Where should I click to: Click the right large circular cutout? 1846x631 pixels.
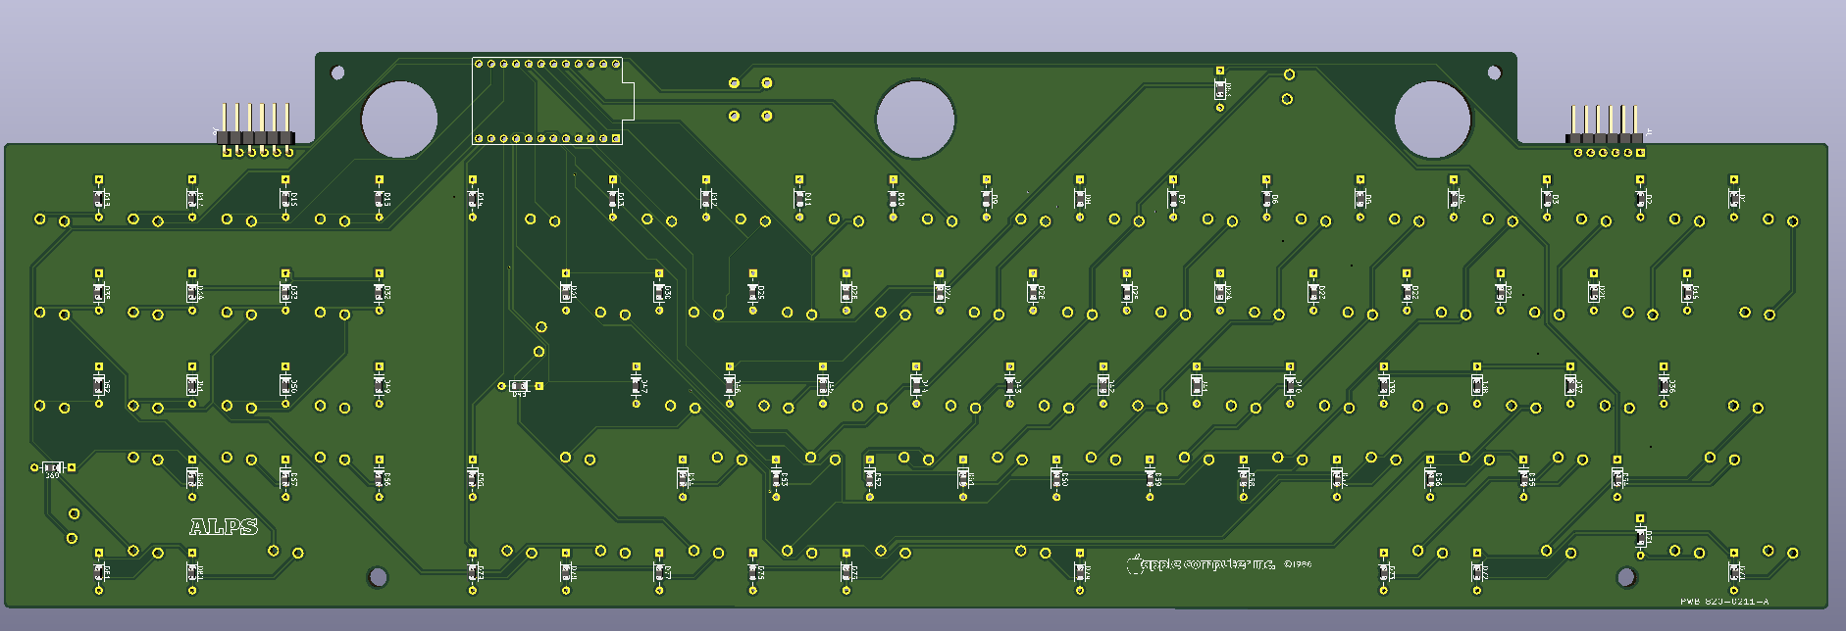[1432, 120]
